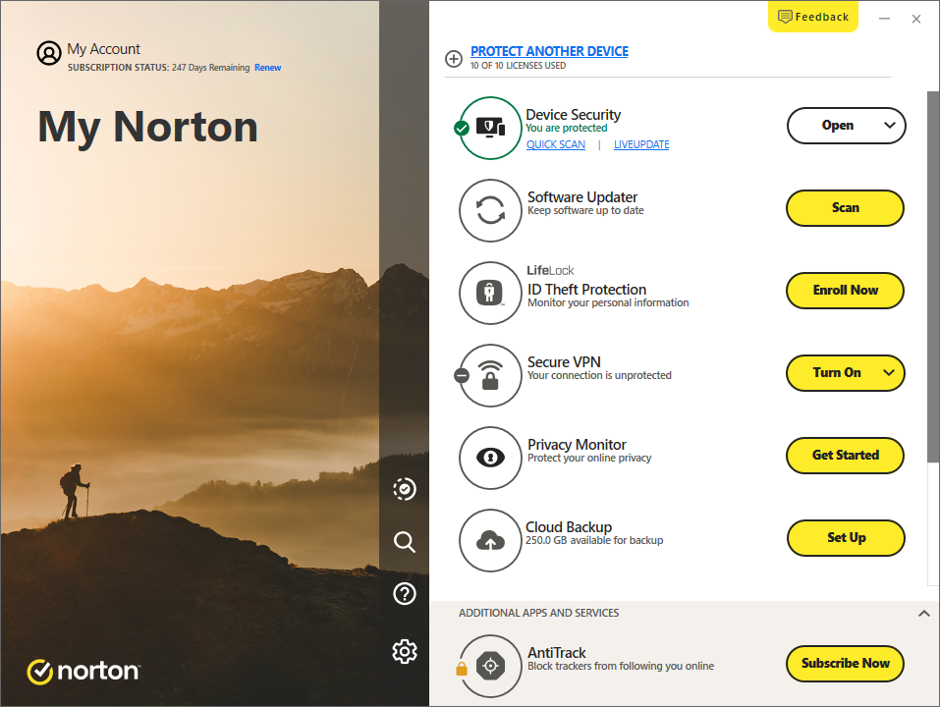Expand the Secure VPN Turn On dropdown
The image size is (940, 707).
point(890,373)
